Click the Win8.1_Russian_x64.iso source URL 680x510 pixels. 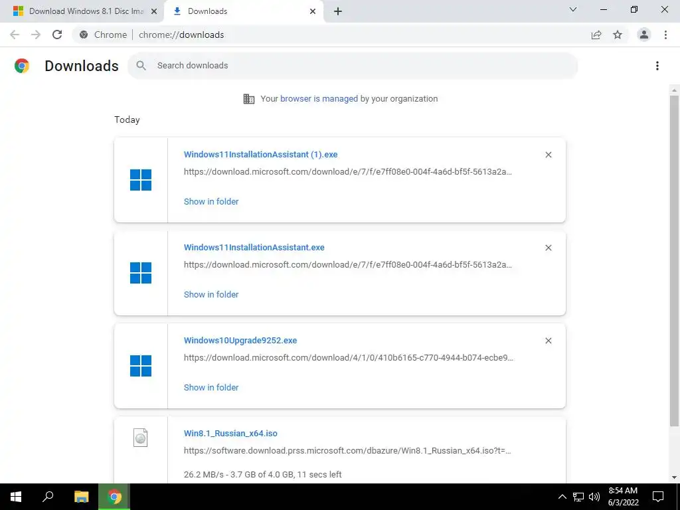coord(347,451)
